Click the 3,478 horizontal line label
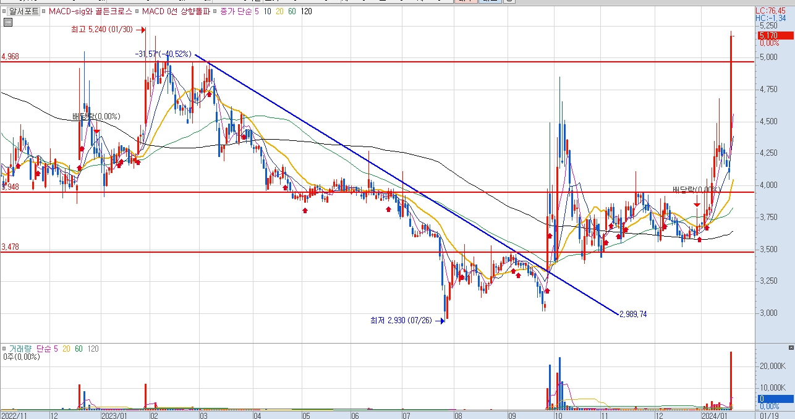795x419 pixels. 11,247
